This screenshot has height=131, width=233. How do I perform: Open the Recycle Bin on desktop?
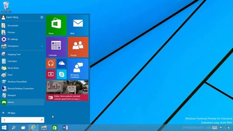coord(6,7)
